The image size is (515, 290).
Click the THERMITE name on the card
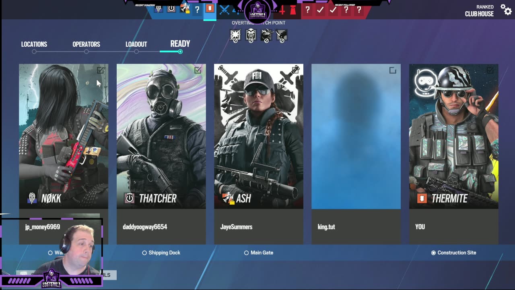point(449,198)
